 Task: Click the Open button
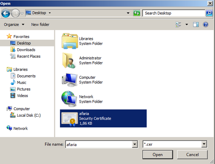tap(158, 155)
